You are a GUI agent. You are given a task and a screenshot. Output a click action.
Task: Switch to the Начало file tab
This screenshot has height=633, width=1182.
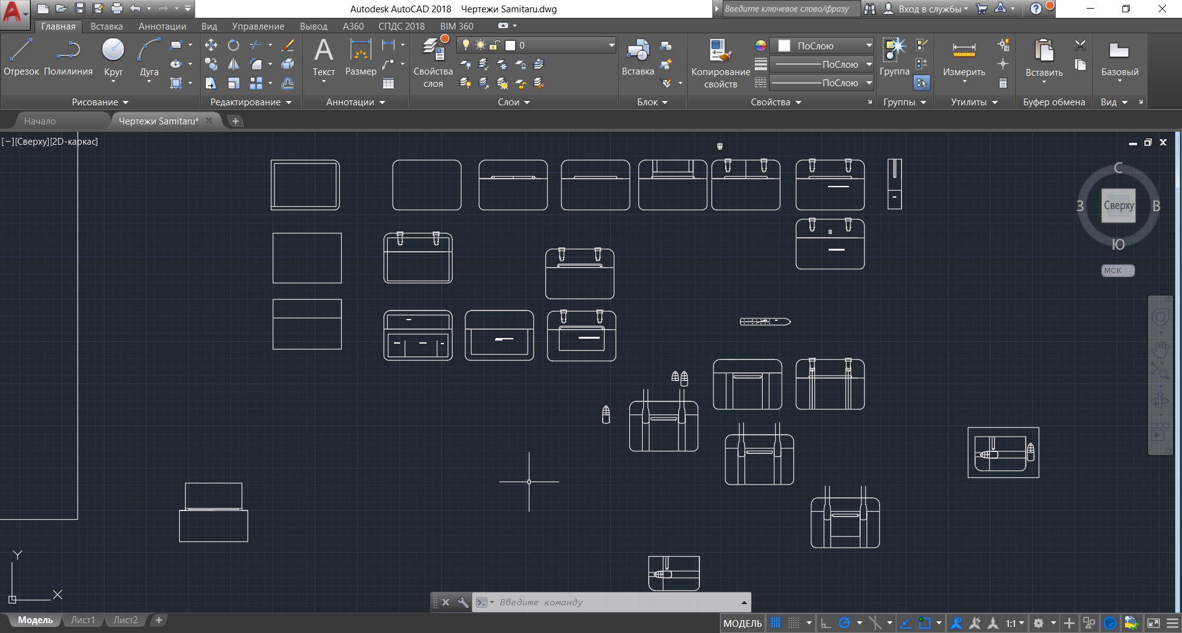click(x=40, y=121)
